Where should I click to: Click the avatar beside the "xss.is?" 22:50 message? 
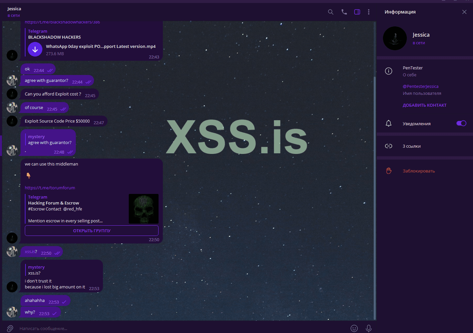pyautogui.click(x=12, y=251)
